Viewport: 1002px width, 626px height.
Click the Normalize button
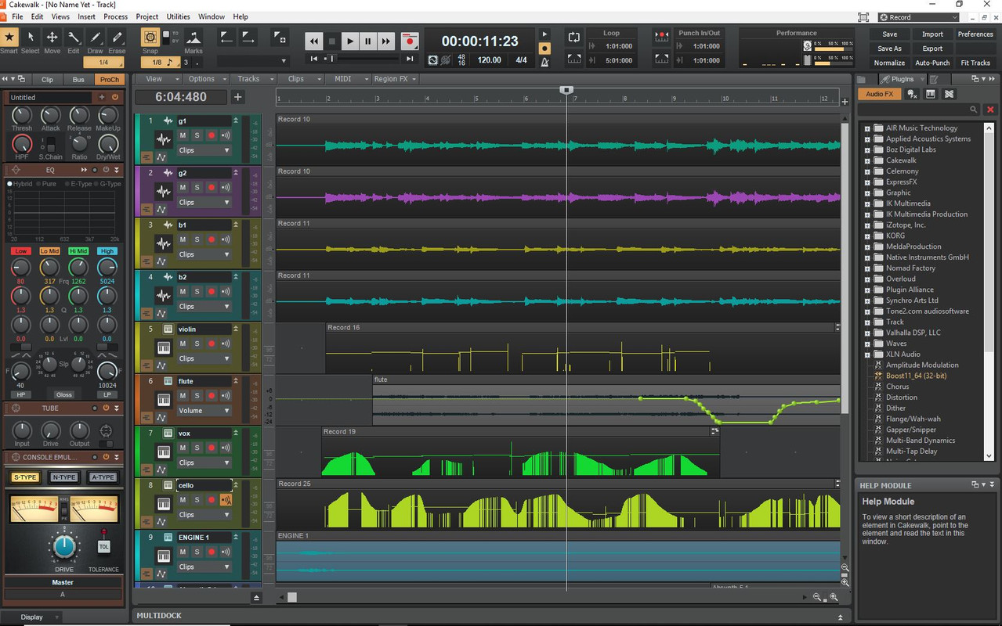889,63
